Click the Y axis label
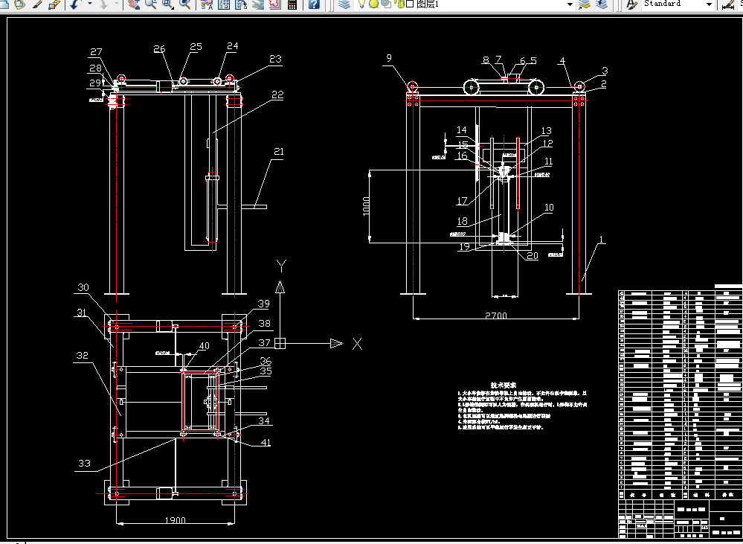 coord(281,266)
